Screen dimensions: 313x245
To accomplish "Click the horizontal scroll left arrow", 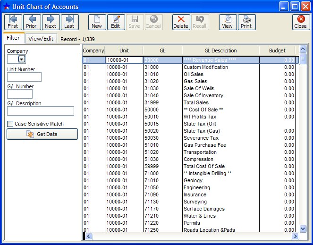I will point(89,236).
